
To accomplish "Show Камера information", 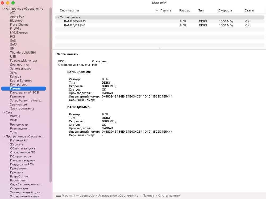I will point(15,76).
